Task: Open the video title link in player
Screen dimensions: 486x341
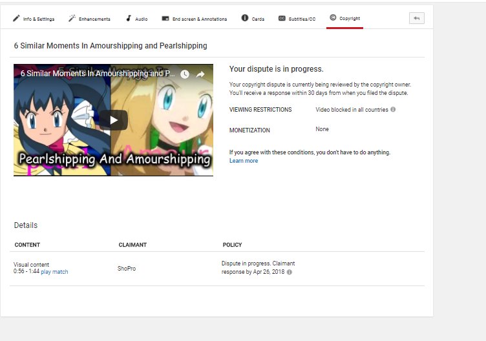Action: 98,74
